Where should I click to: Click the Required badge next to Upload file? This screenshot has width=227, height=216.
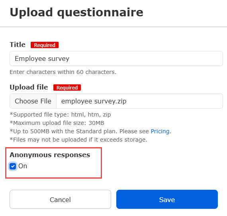click(x=67, y=88)
